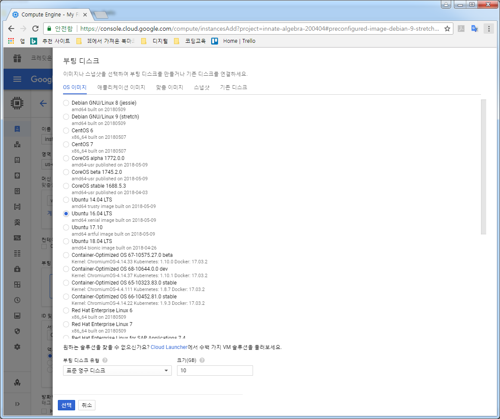This screenshot has width=500, height=419.
Task: Click the Compute Engine chip logo icon
Action: (17, 103)
